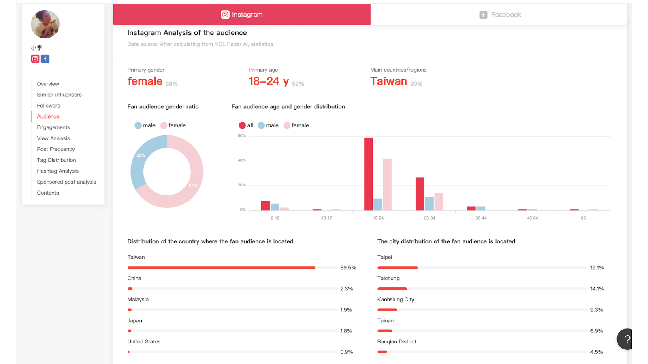
Task: Click the 'Malaysia' country label
Action: click(138, 299)
